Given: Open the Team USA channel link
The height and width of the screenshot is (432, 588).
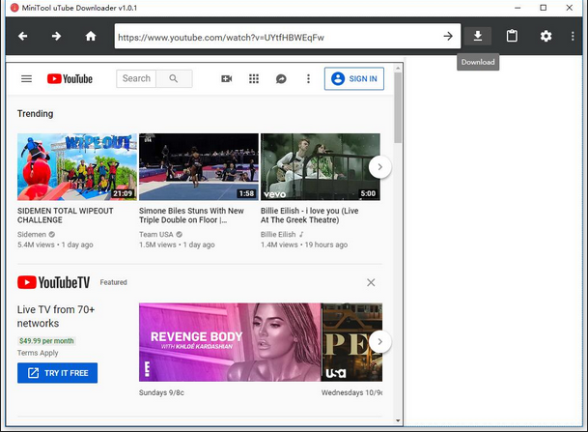Looking at the screenshot, I should coord(156,234).
